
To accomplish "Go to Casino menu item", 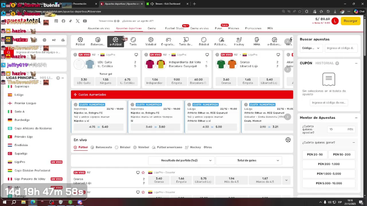I will click(152, 28).
